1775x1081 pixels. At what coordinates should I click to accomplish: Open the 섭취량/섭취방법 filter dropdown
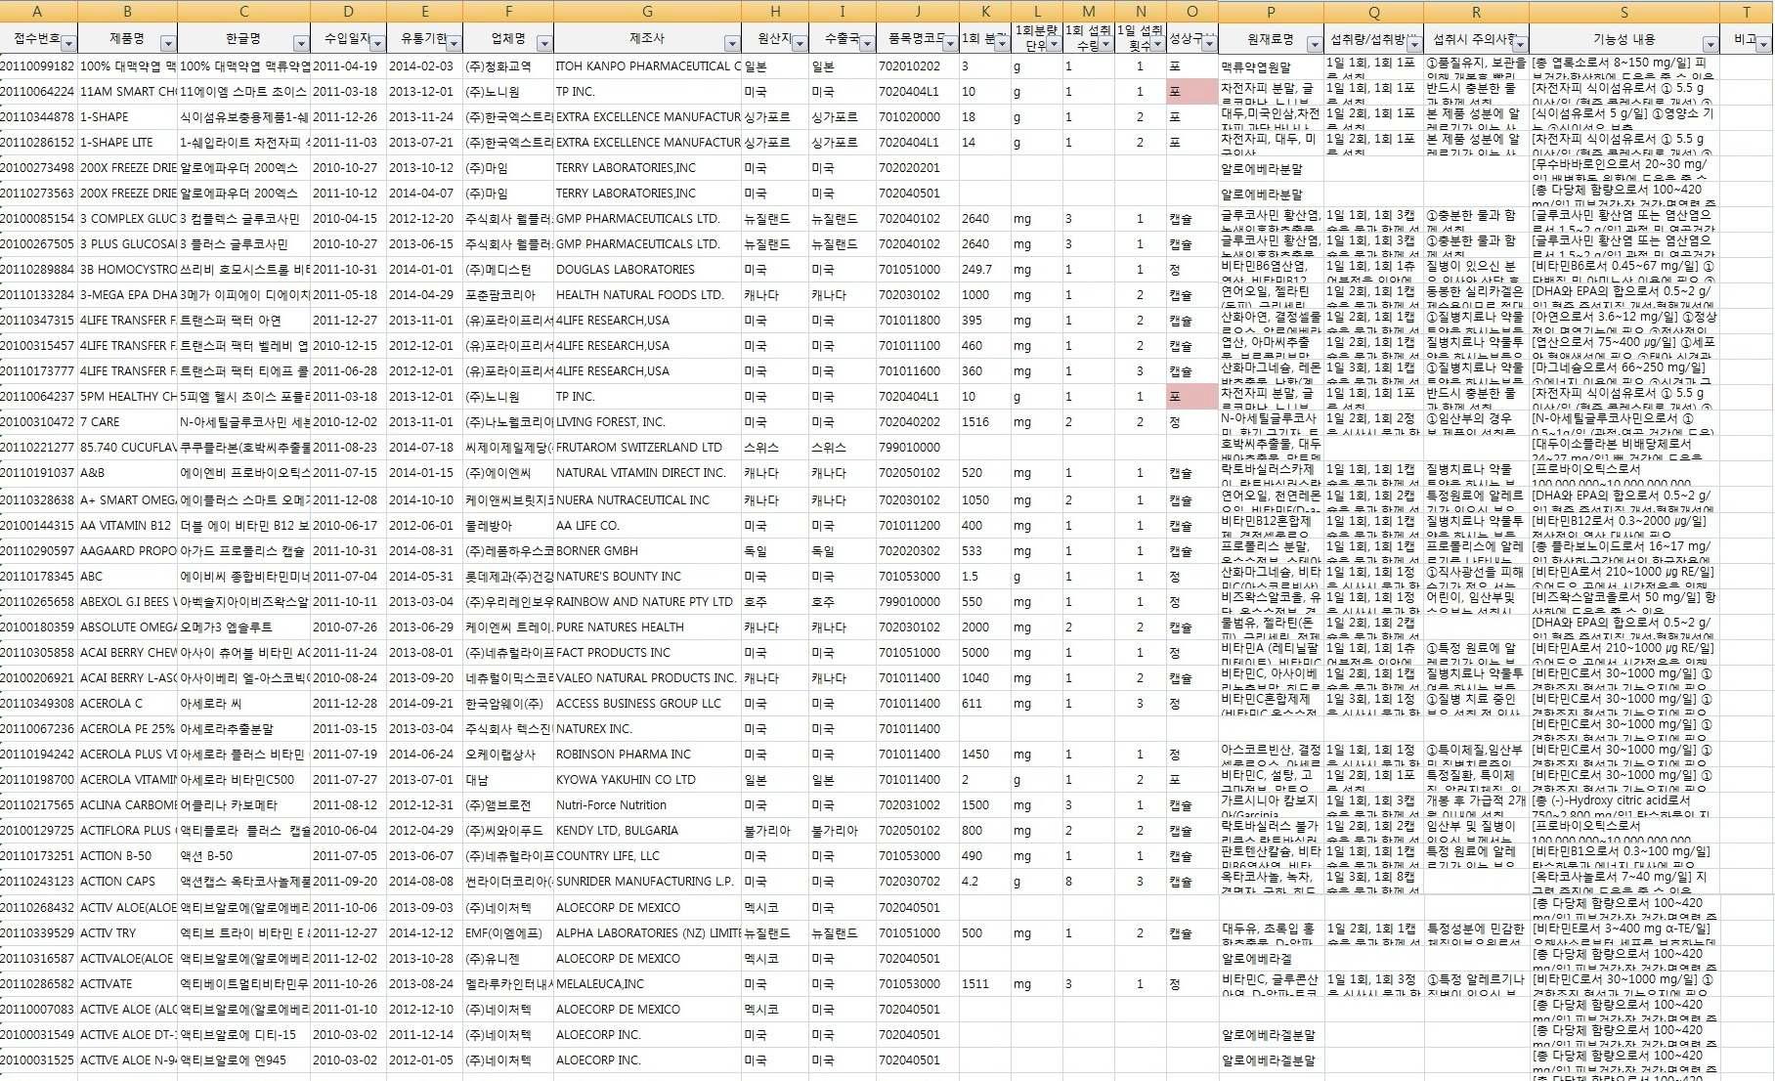click(1413, 44)
